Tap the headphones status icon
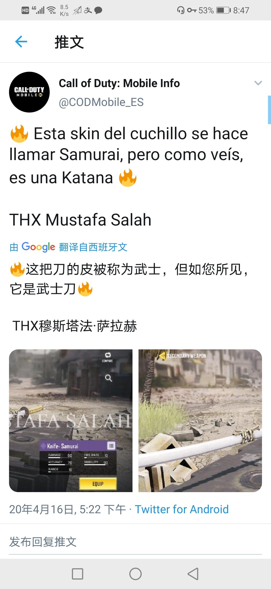 [x=180, y=10]
